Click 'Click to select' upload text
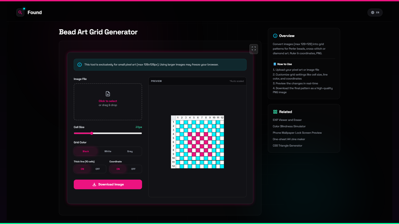 [108, 101]
